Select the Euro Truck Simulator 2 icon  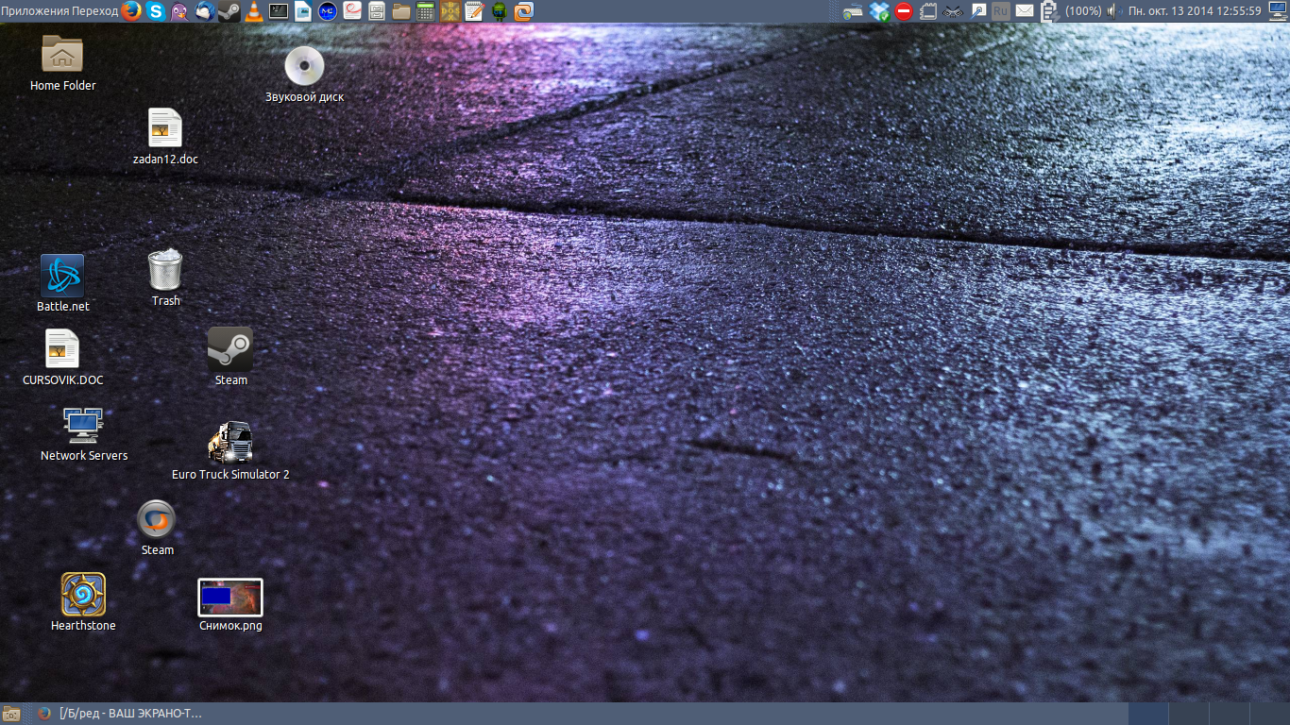[x=230, y=451]
